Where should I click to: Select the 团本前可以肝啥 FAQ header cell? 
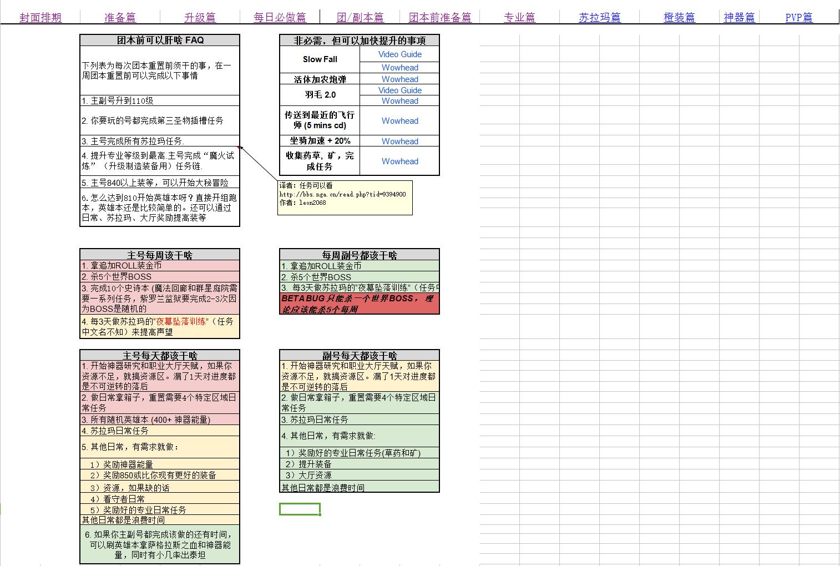click(159, 39)
